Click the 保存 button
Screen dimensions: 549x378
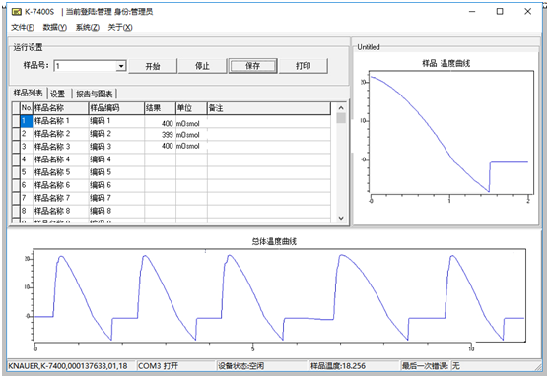[252, 66]
